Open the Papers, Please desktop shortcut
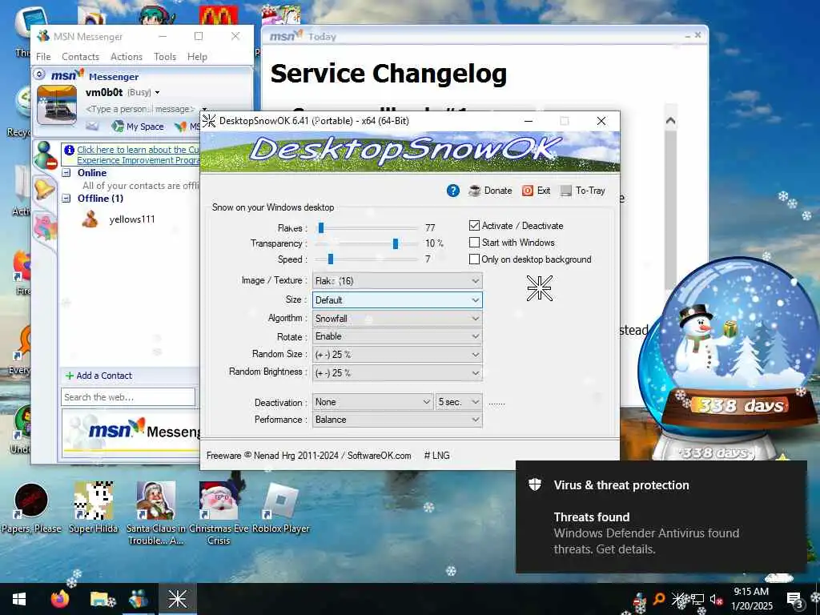 tap(31, 508)
